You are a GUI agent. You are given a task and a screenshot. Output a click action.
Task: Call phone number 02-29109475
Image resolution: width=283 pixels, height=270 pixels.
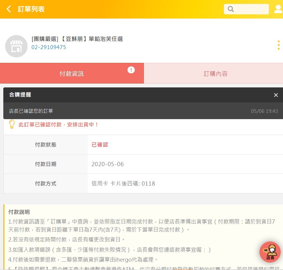click(49, 47)
